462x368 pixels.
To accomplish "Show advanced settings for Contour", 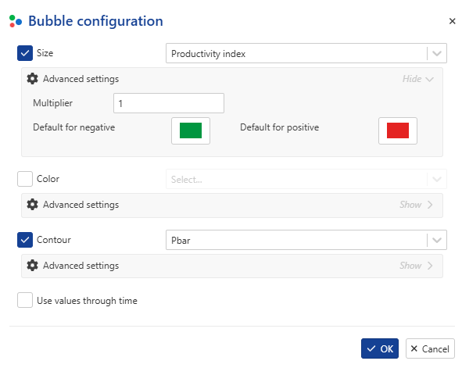I will pyautogui.click(x=416, y=266).
